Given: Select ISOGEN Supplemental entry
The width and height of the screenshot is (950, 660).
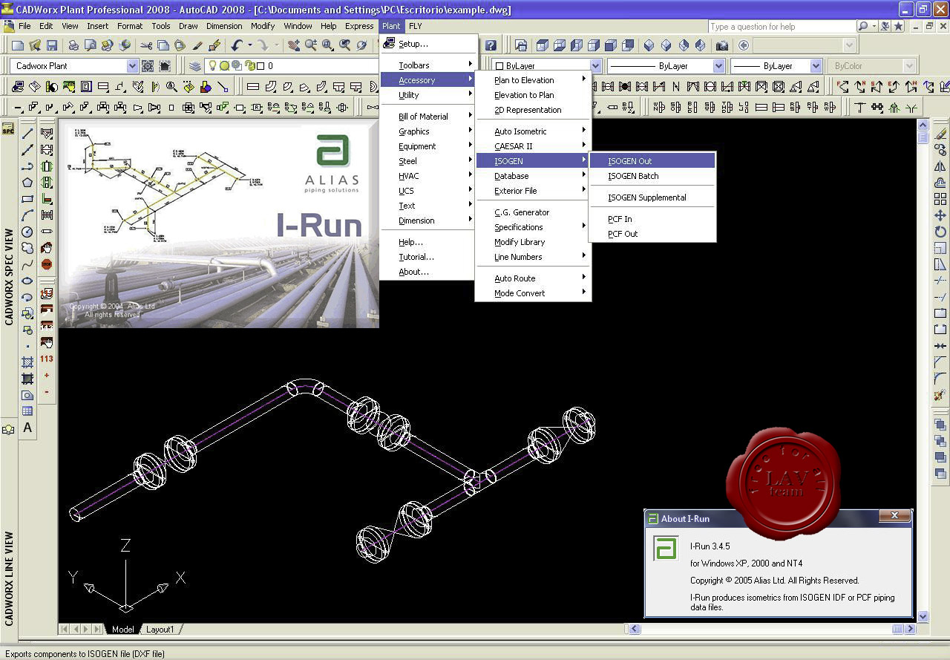Looking at the screenshot, I should [652, 197].
